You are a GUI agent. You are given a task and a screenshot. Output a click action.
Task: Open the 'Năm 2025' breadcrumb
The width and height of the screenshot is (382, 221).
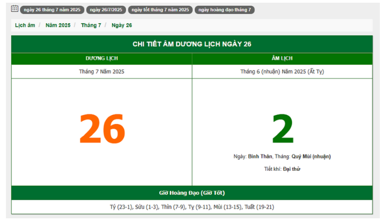58,25
